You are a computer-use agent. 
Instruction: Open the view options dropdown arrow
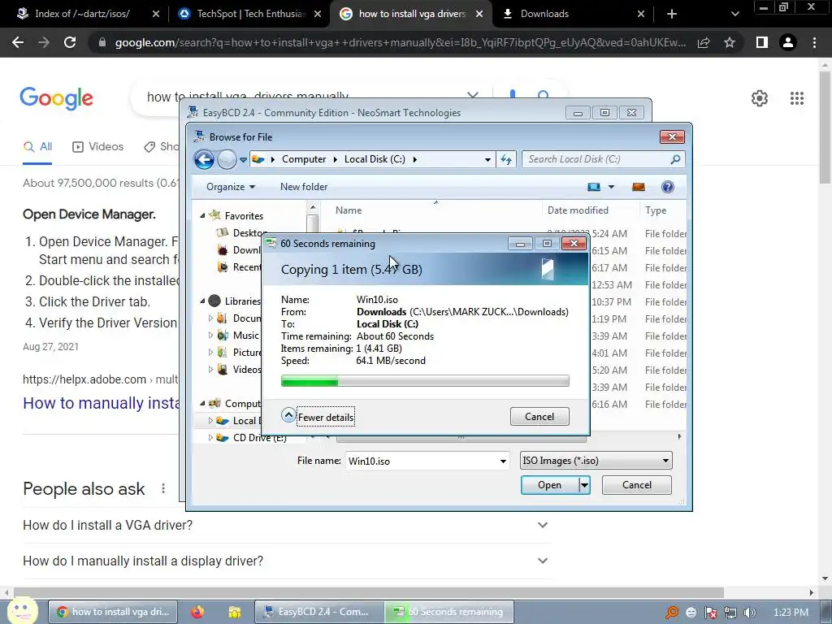tap(611, 187)
